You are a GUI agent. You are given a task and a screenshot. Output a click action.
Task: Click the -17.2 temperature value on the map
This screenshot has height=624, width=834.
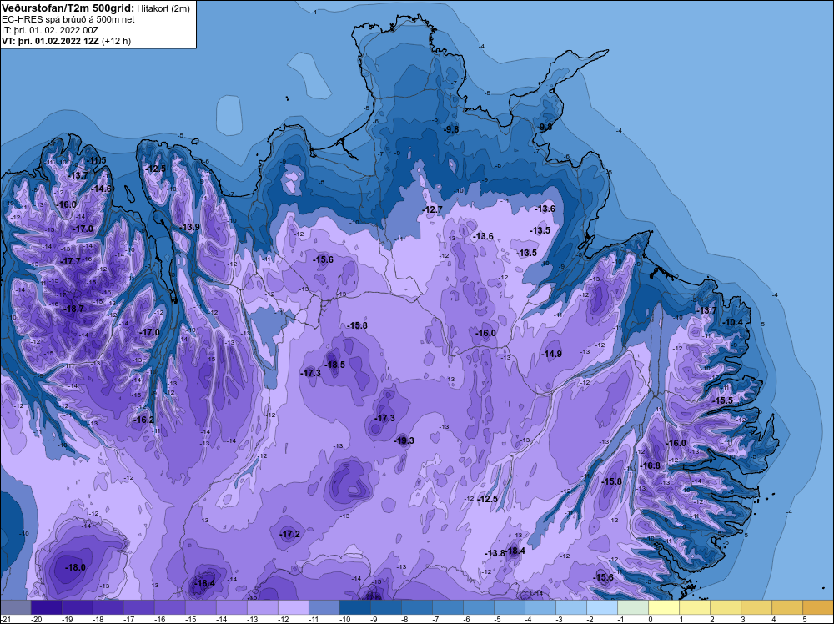coord(290,534)
